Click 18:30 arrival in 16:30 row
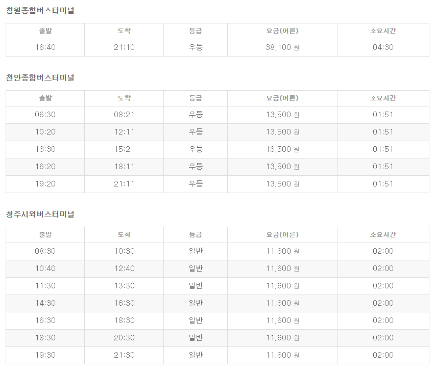435x375 pixels. tap(124, 320)
